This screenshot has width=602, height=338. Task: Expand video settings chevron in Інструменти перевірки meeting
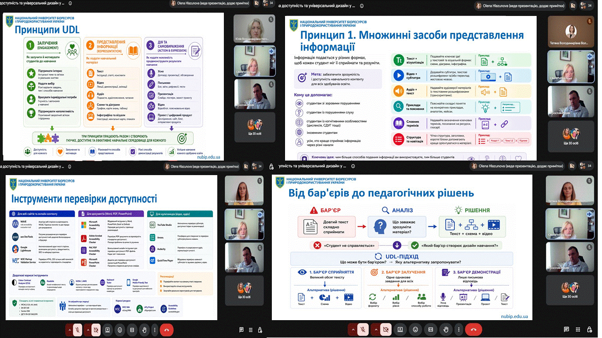[88, 330]
